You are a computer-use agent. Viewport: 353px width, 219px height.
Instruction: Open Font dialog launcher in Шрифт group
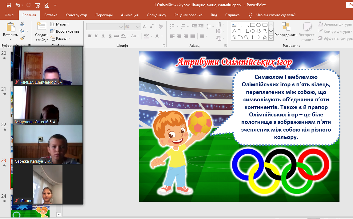pos(164,46)
